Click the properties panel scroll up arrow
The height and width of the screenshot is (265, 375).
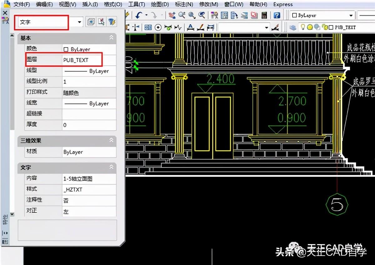[x=12, y=35]
